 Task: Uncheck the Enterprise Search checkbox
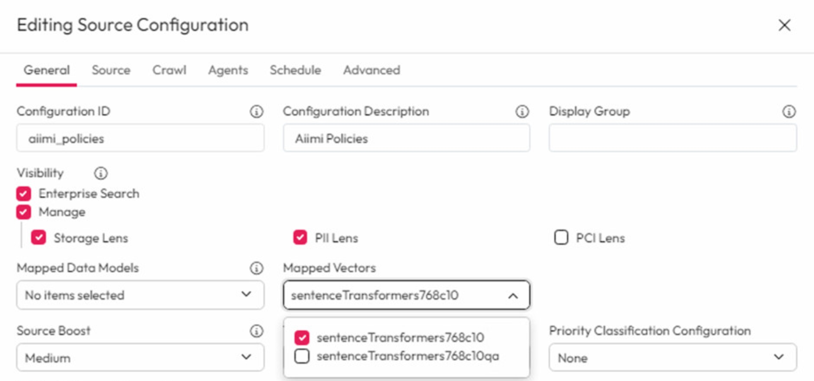(24, 194)
